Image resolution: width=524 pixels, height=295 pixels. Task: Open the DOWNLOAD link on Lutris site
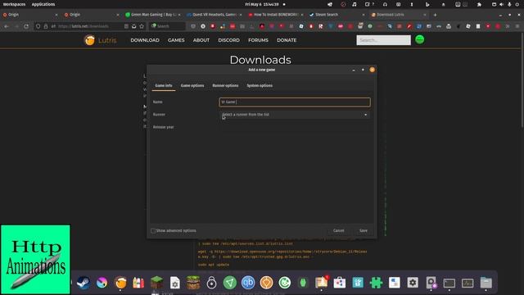pyautogui.click(x=145, y=40)
